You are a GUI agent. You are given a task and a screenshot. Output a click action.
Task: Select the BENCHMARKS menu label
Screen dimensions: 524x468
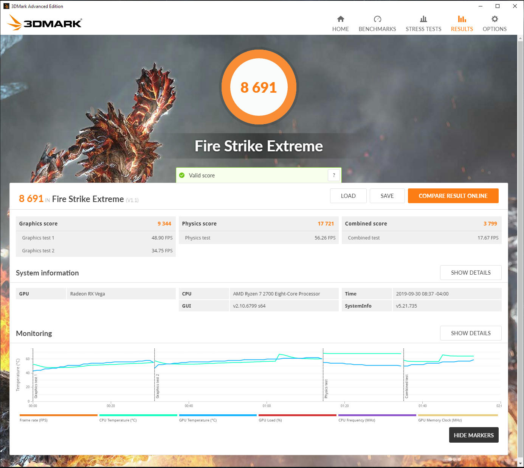point(377,29)
